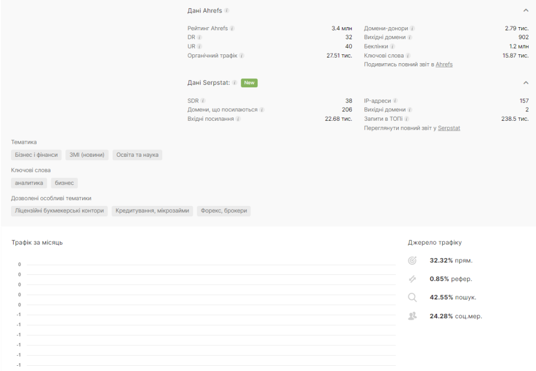Click info icon beside Органічний трафік

242,56
